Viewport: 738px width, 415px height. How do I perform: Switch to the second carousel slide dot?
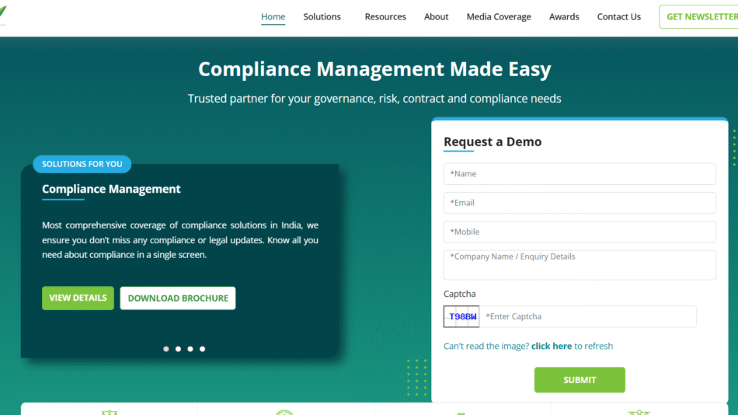click(178, 349)
